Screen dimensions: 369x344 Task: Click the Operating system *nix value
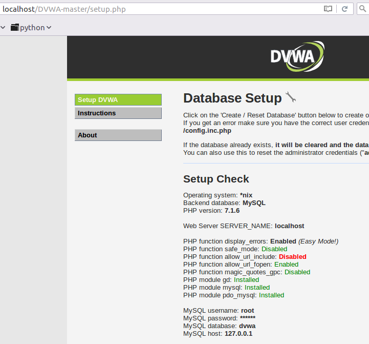[x=246, y=195]
